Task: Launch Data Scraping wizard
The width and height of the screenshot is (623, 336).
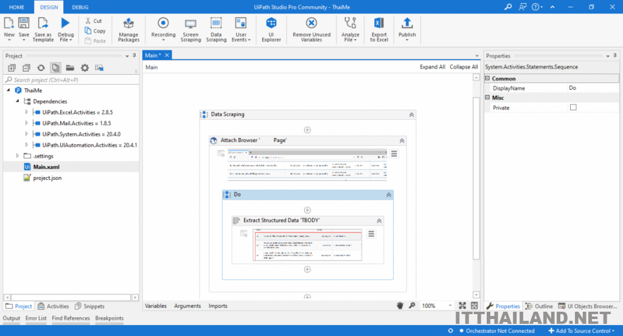Action: pyautogui.click(x=216, y=29)
